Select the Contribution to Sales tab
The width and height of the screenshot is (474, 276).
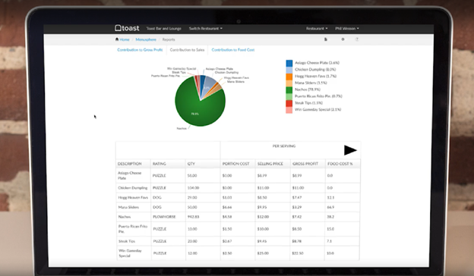(187, 50)
